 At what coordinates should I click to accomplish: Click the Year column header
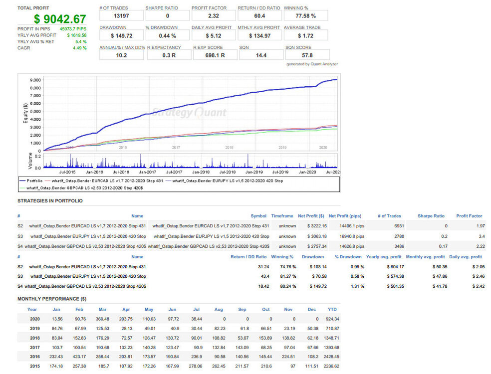click(32, 310)
